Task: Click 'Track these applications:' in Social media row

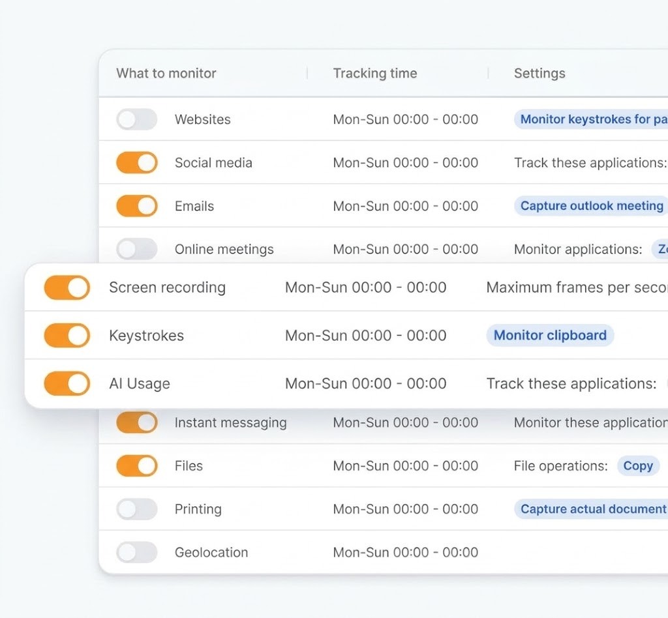Action: tap(590, 163)
